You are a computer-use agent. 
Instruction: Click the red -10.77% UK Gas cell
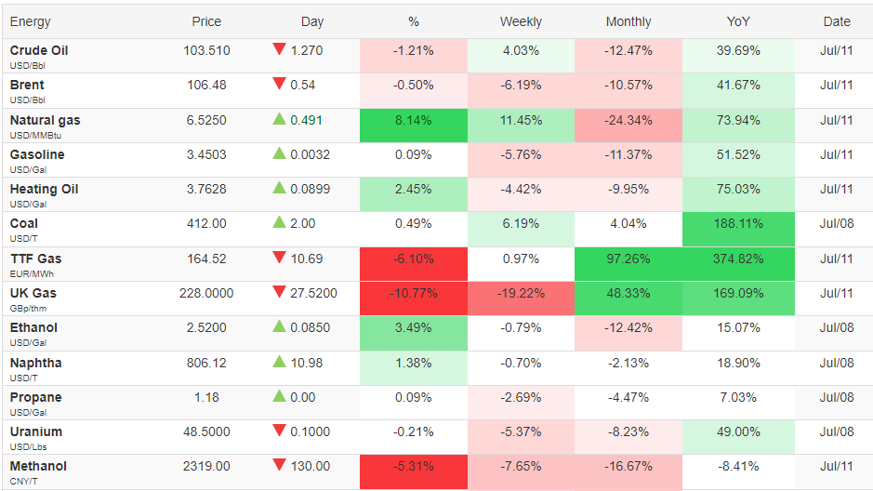[x=414, y=299]
